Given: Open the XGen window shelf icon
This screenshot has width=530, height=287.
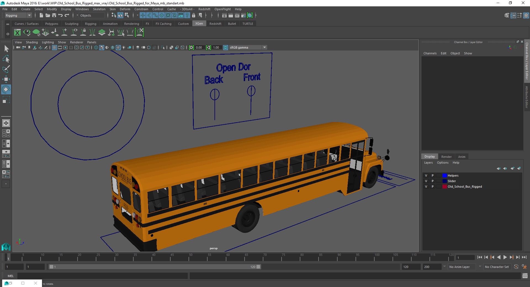Looking at the screenshot, I should [17, 33].
